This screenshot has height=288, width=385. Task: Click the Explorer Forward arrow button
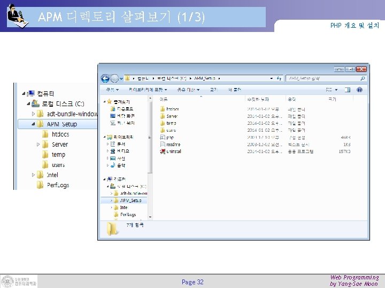click(114, 78)
